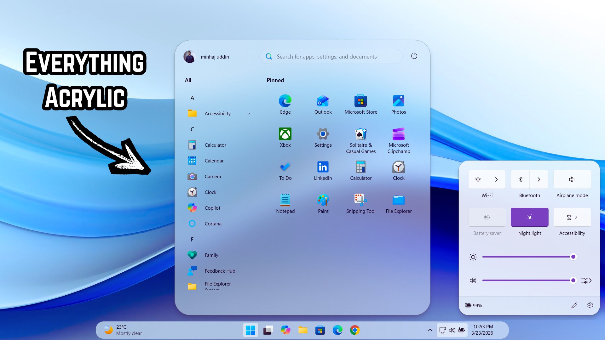Launch Snipping Tool from pinned apps
Screen dimensions: 605x340
[361, 203]
